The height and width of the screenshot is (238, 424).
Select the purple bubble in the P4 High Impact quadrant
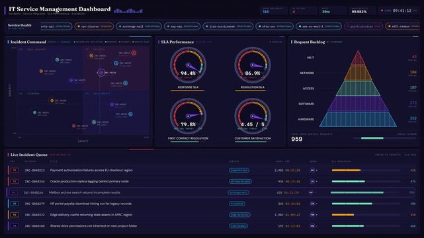(x=112, y=104)
